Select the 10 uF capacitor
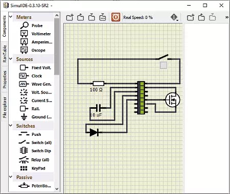Screen dimensions: 230x194 tap(98, 108)
